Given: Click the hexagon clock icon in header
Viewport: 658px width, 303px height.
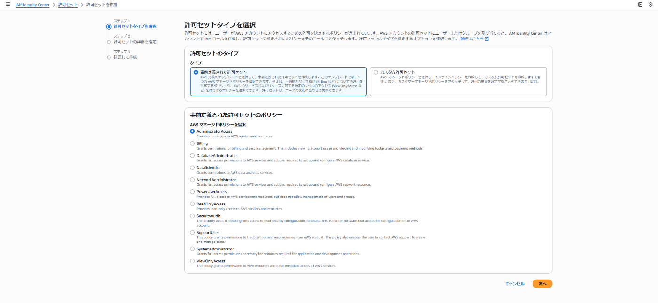Looking at the screenshot, I should click(x=650, y=4).
